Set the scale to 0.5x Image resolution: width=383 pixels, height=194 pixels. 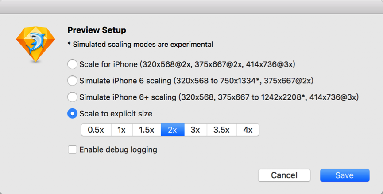click(96, 130)
